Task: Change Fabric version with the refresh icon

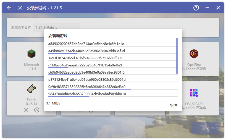Action: pos(37,110)
